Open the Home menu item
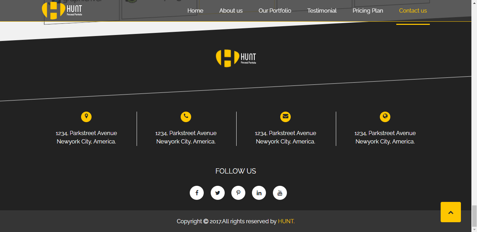This screenshot has width=477, height=232. pos(195,10)
